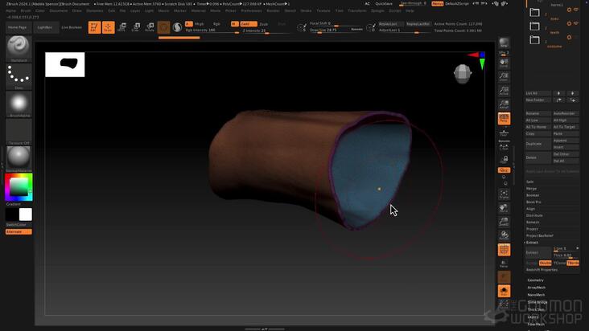Expand the Merge section
Image resolution: width=589 pixels, height=331 pixels.
click(531, 189)
